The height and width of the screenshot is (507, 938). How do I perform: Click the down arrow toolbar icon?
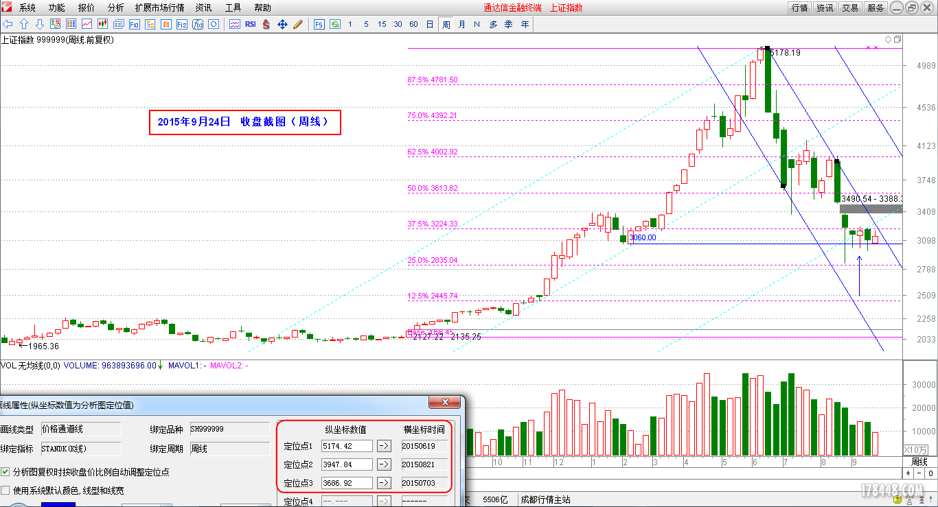[x=39, y=24]
